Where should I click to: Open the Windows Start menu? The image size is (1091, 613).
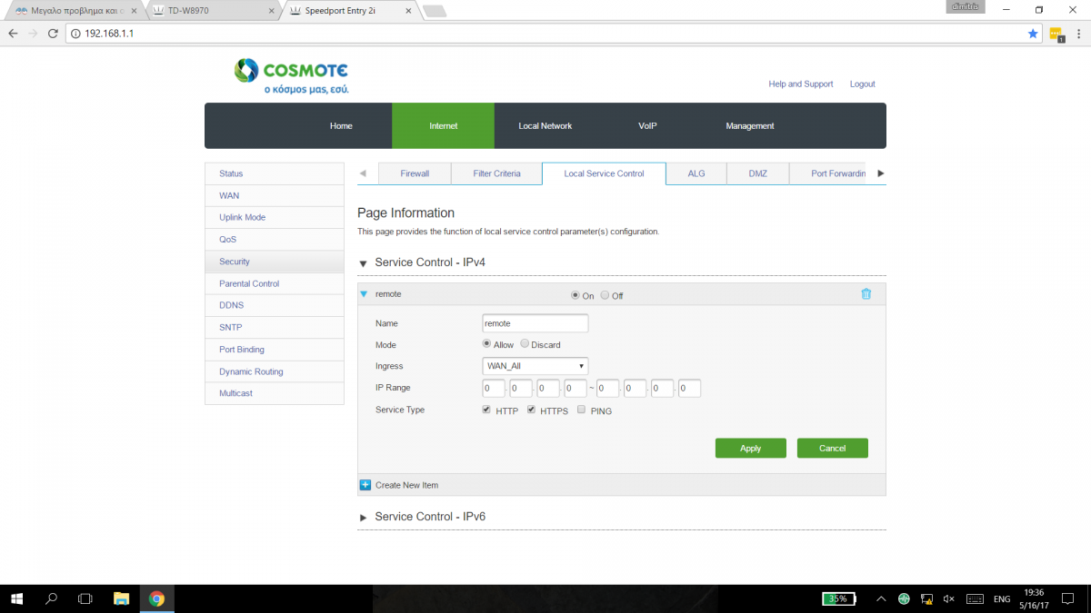point(16,599)
